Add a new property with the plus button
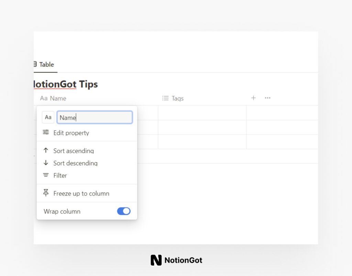 (x=253, y=98)
